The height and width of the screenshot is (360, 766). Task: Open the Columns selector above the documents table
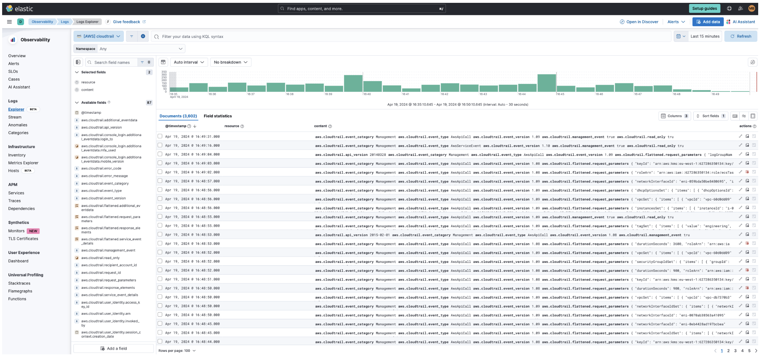pyautogui.click(x=674, y=116)
